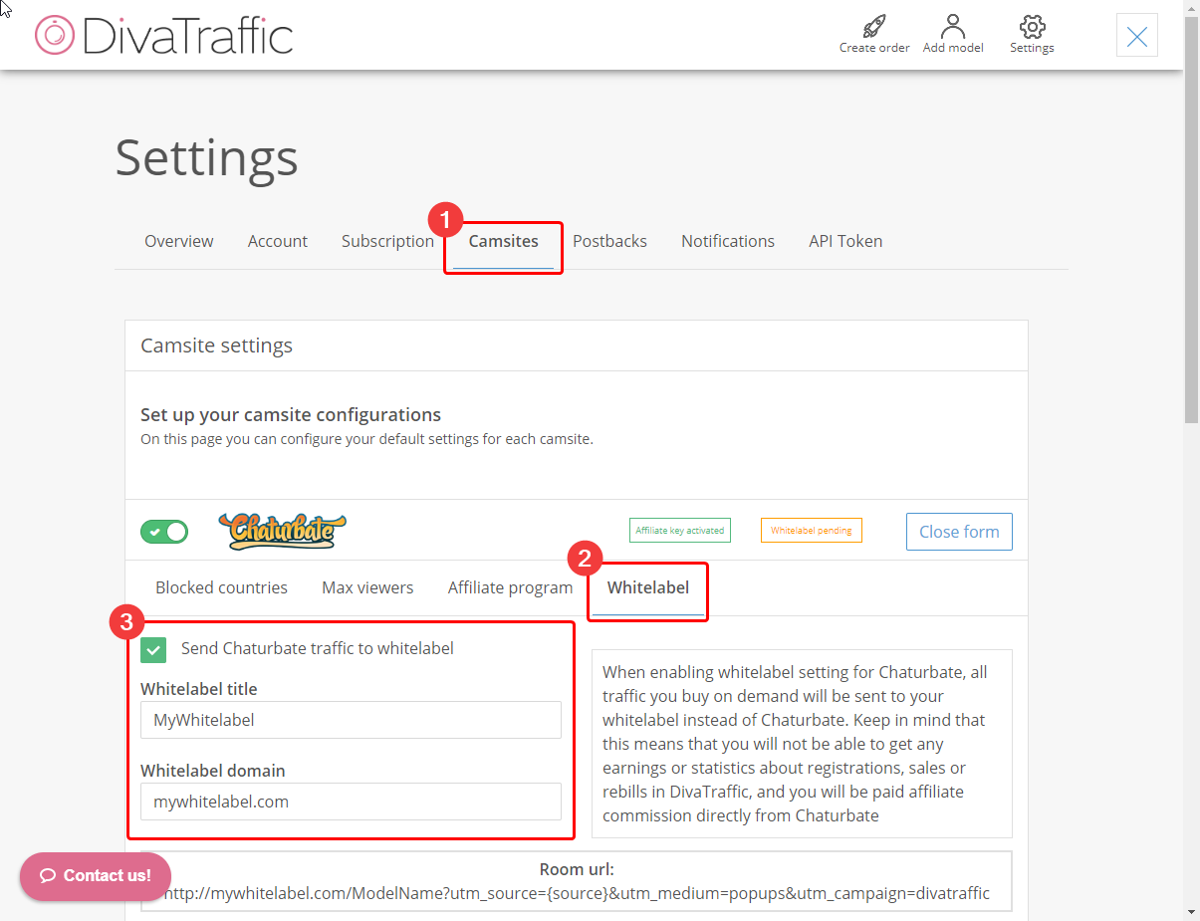Click the Contact us! button
This screenshot has height=921, width=1200.
point(96,876)
